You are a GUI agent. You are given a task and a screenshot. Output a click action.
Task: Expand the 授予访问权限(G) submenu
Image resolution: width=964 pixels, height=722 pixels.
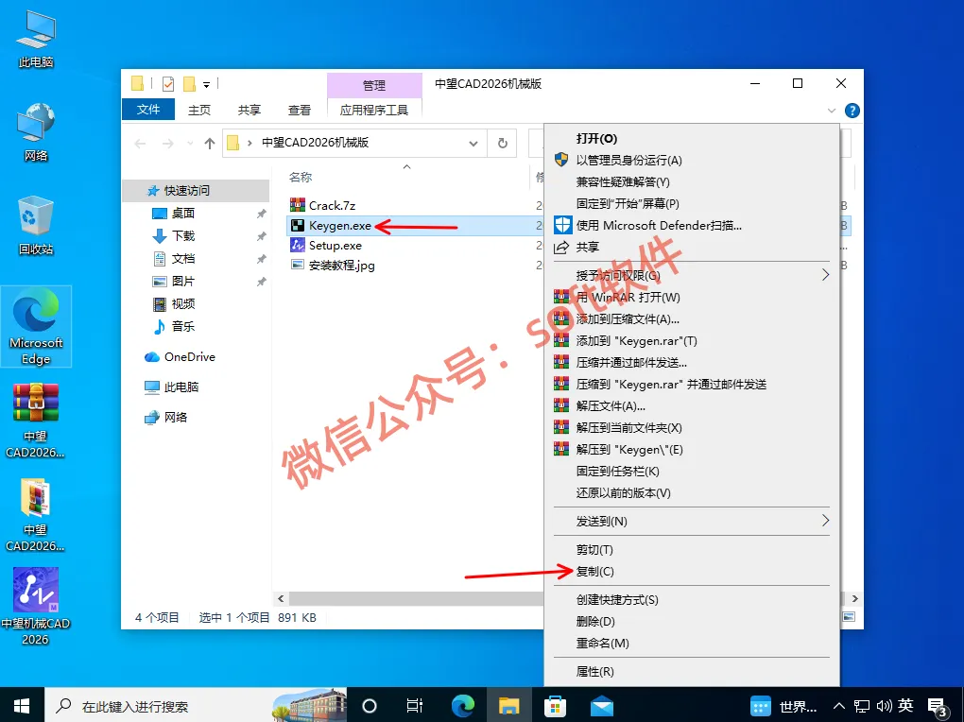[825, 275]
